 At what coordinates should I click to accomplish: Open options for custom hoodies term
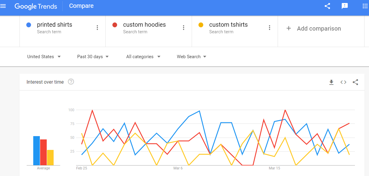coord(184,28)
